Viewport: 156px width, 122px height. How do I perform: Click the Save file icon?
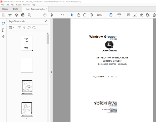click(4, 15)
